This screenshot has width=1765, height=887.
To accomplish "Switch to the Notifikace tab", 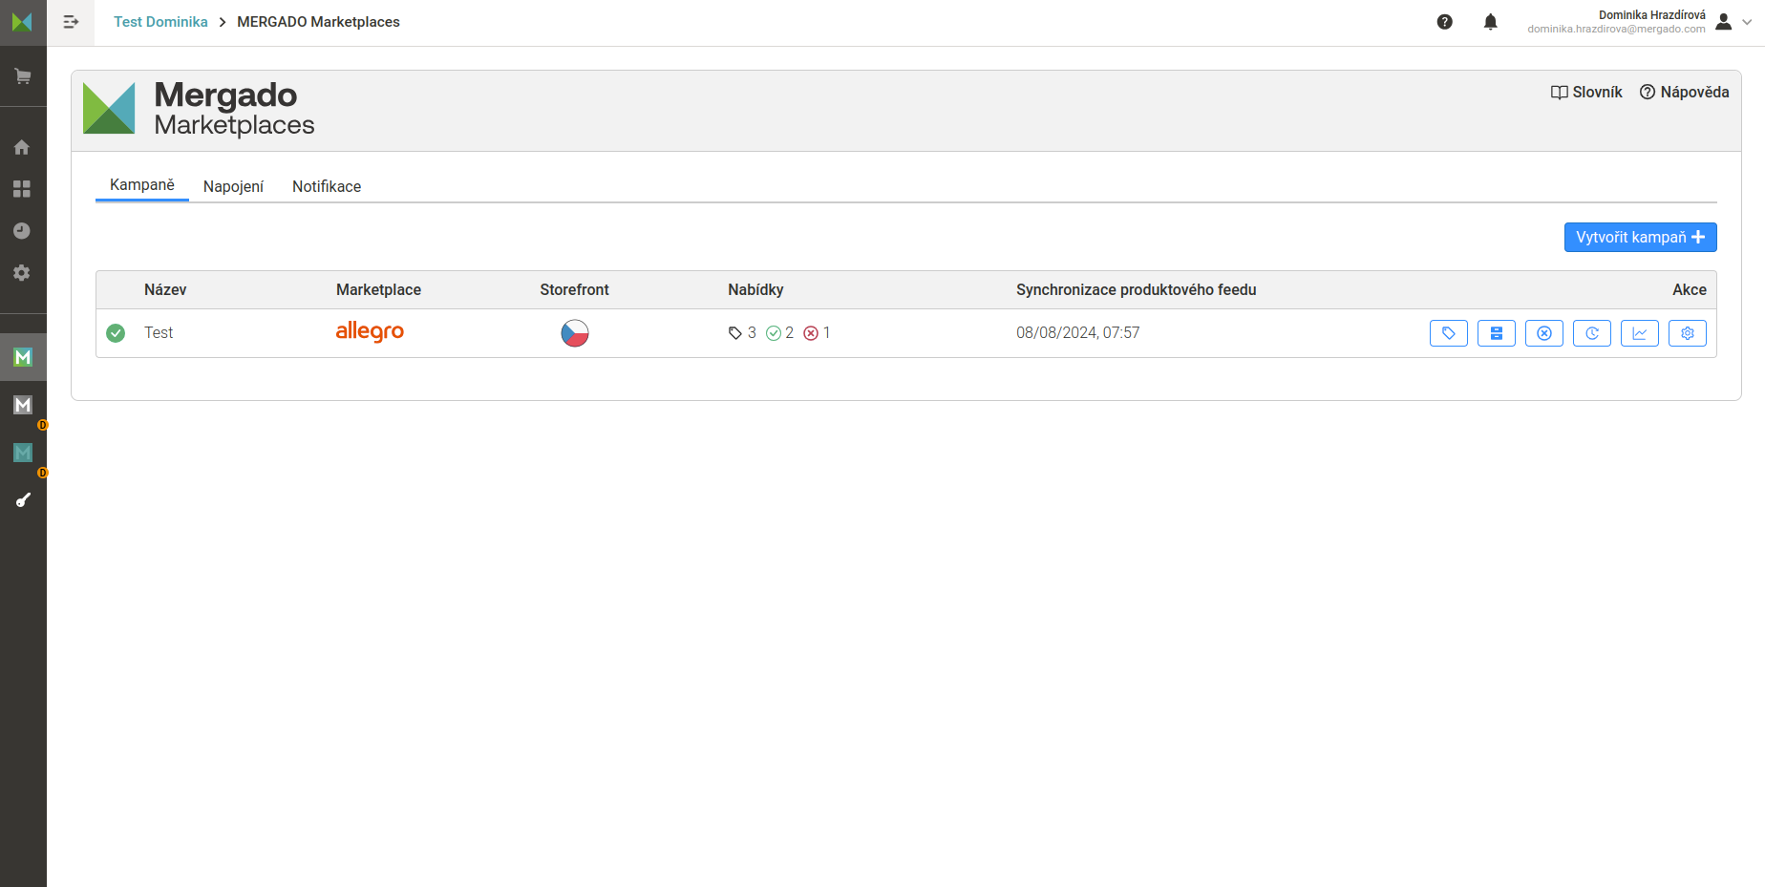I will (327, 186).
